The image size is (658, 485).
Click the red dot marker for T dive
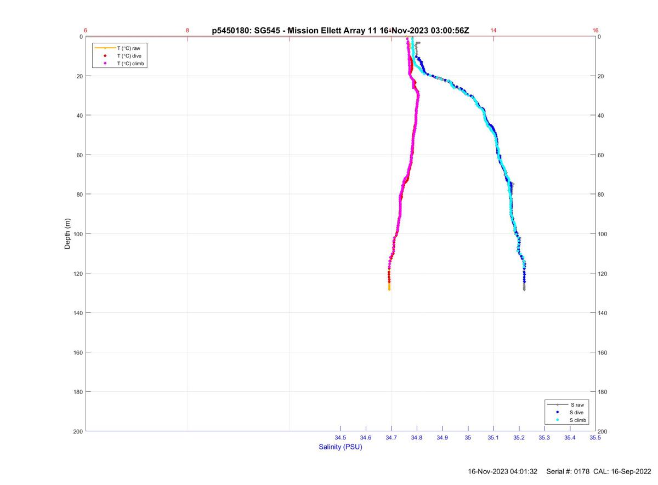coord(105,56)
